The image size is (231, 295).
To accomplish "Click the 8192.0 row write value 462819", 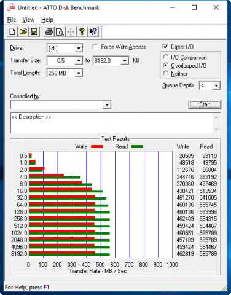I will [185, 254].
